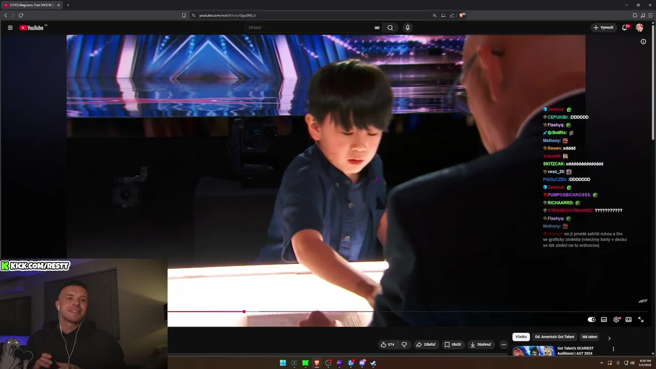Toggle the autoplay switch in the player
The image size is (656, 369).
[x=591, y=320]
